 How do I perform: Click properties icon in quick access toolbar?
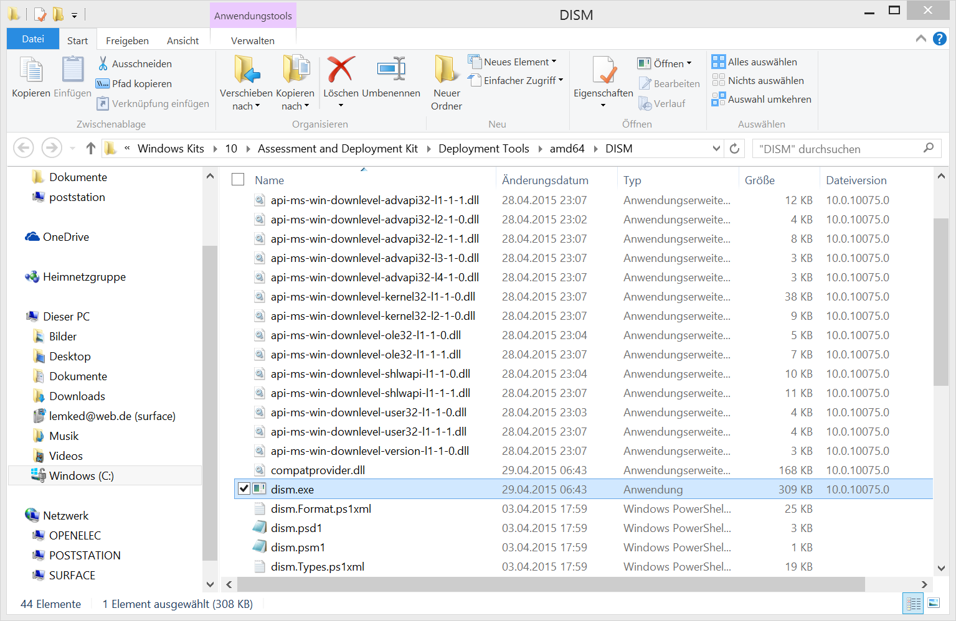40,14
